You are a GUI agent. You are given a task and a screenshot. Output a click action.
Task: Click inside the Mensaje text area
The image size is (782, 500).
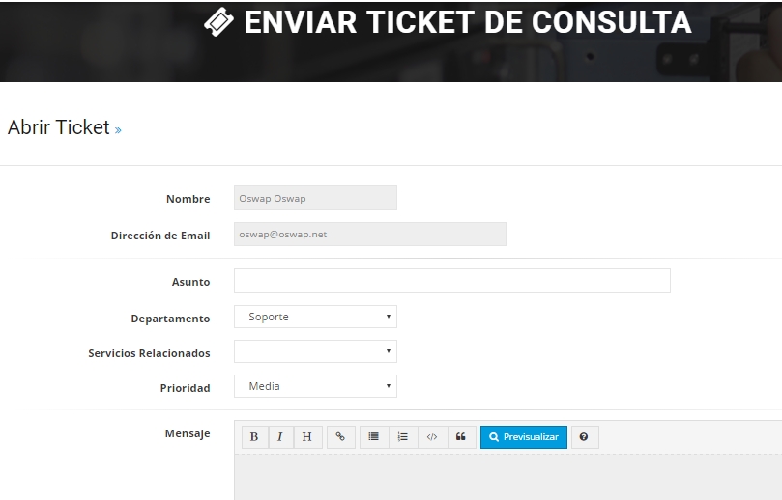(x=507, y=477)
